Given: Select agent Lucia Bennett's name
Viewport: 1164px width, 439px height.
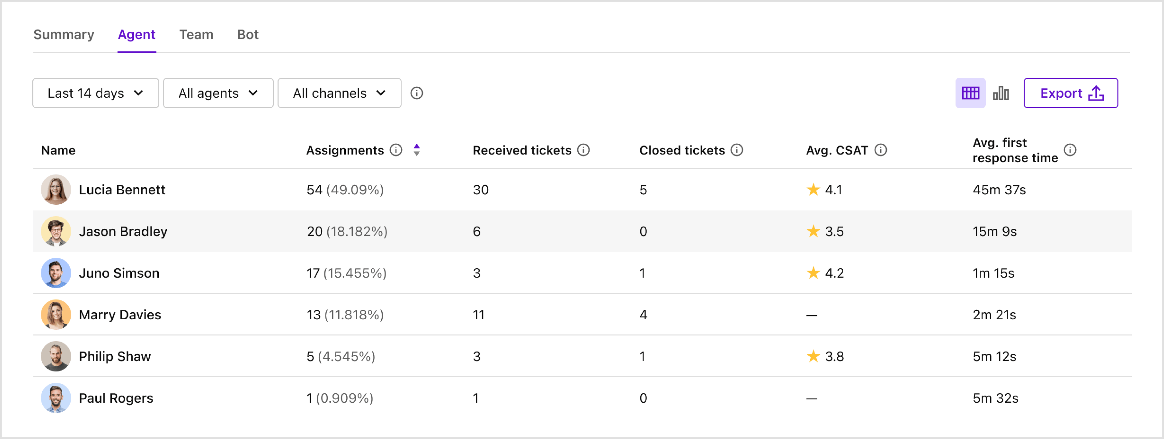Looking at the screenshot, I should [x=122, y=190].
